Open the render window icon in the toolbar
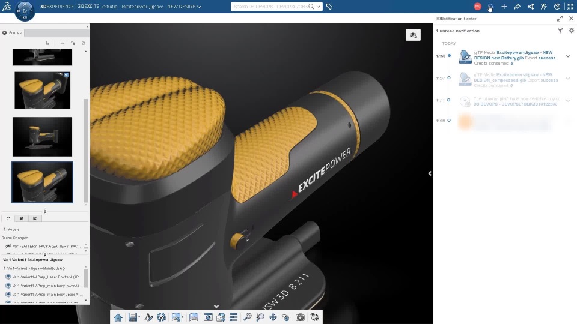The width and height of the screenshot is (577, 324). [208, 317]
